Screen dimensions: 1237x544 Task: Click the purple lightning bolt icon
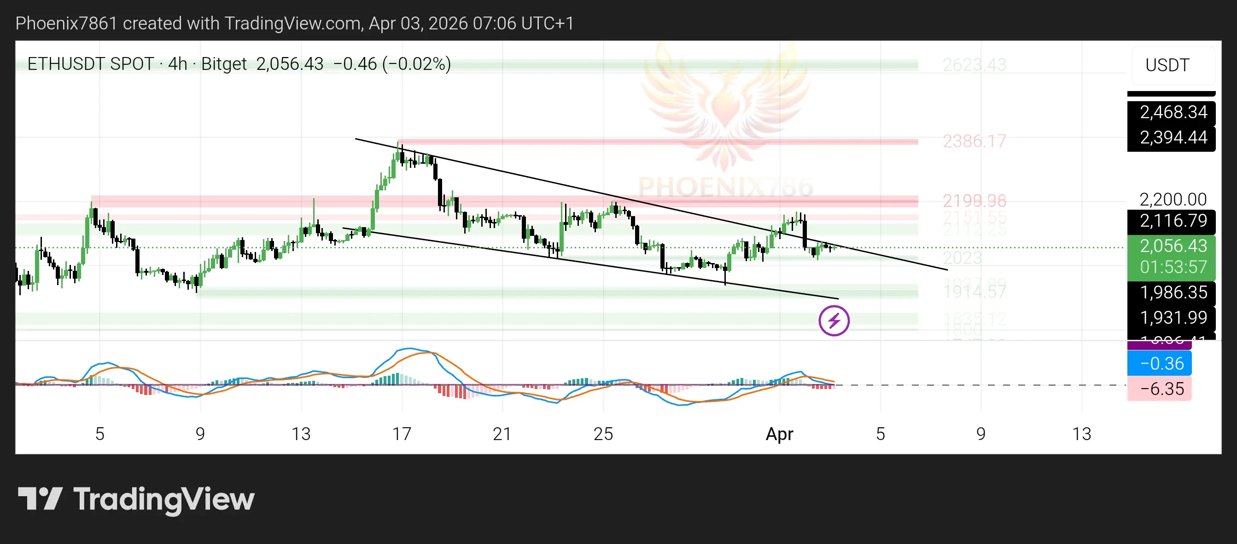834,321
